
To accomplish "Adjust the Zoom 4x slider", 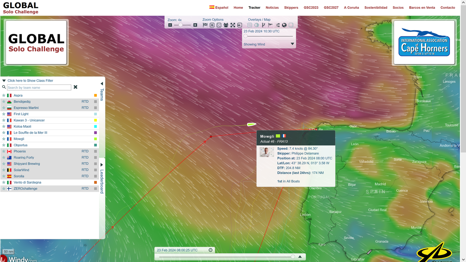I will (182, 25).
